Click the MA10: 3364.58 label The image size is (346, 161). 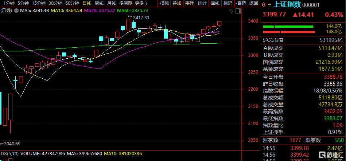[67, 10]
